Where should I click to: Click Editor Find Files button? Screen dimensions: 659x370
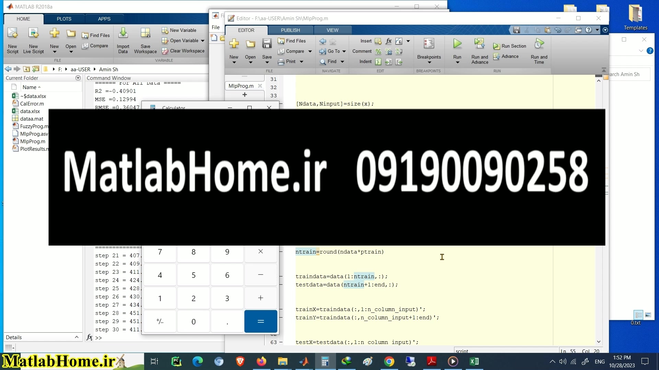pyautogui.click(x=292, y=41)
